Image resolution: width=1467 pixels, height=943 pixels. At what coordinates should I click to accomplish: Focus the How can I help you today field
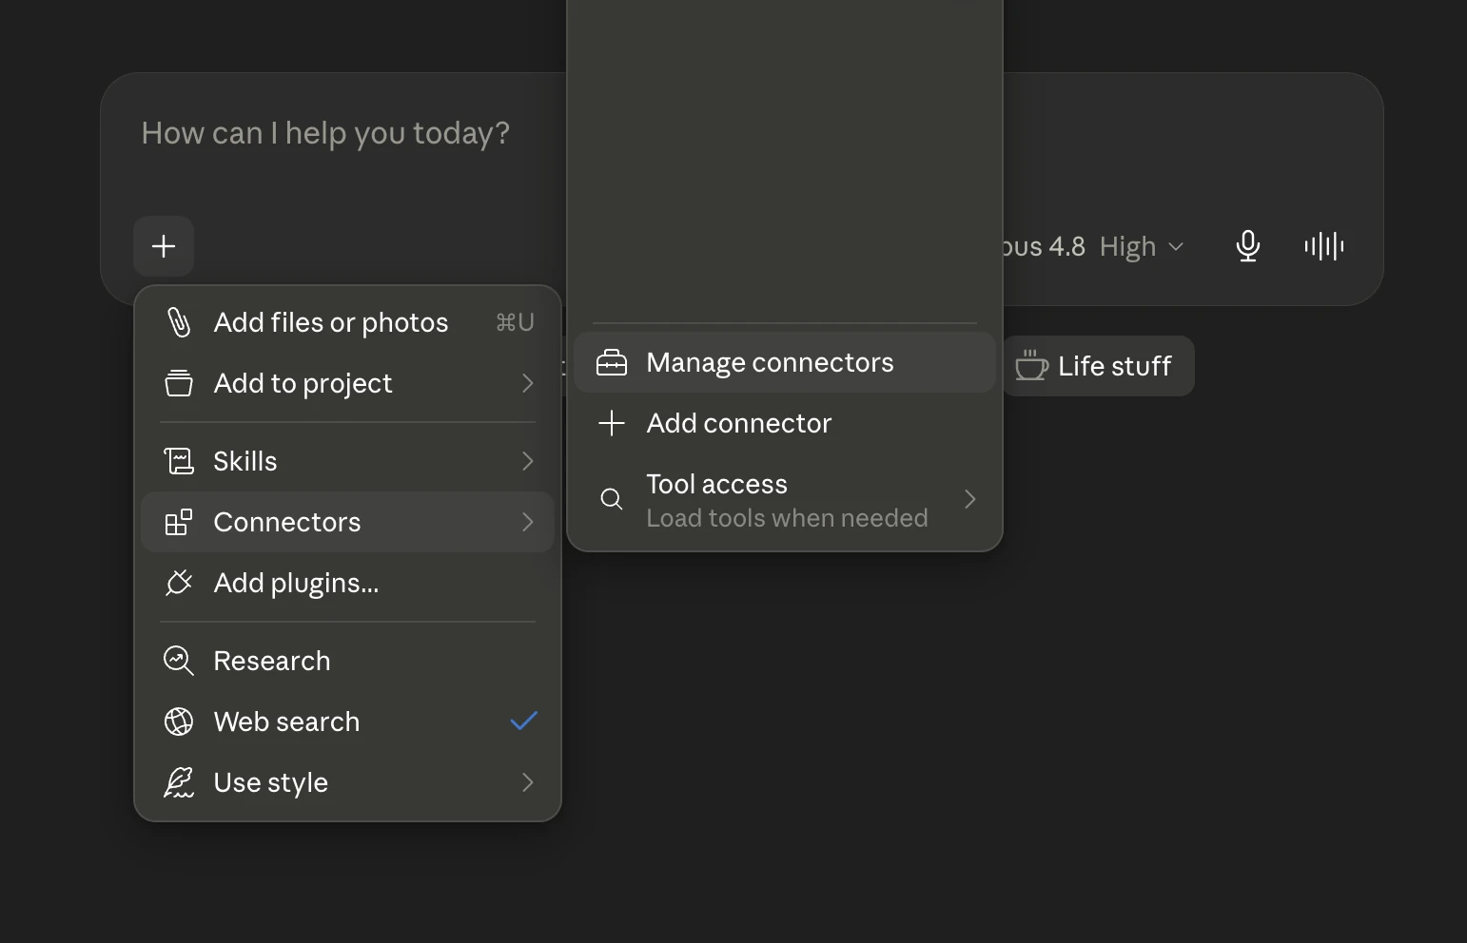pyautogui.click(x=325, y=133)
